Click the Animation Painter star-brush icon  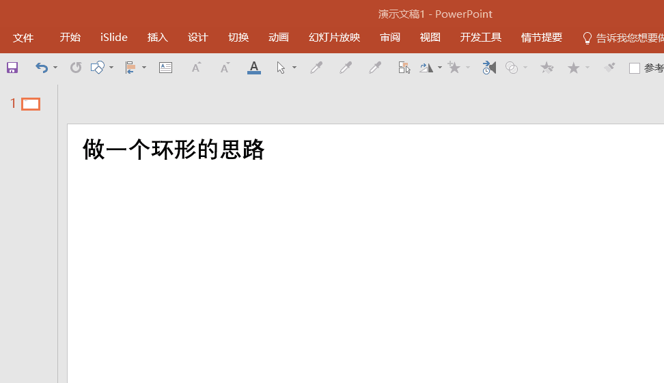click(547, 68)
